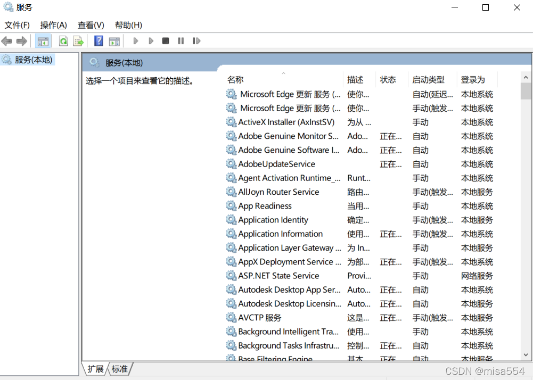Click 正在... status of AdobeUpdateService
533x380 pixels.
pyautogui.click(x=391, y=164)
